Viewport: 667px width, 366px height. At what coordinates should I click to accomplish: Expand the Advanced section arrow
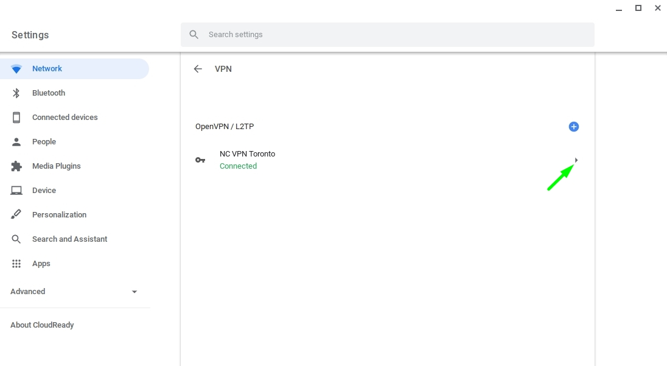134,292
